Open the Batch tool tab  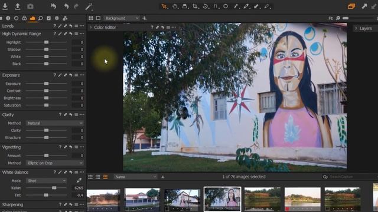pyautogui.click(x=65, y=18)
